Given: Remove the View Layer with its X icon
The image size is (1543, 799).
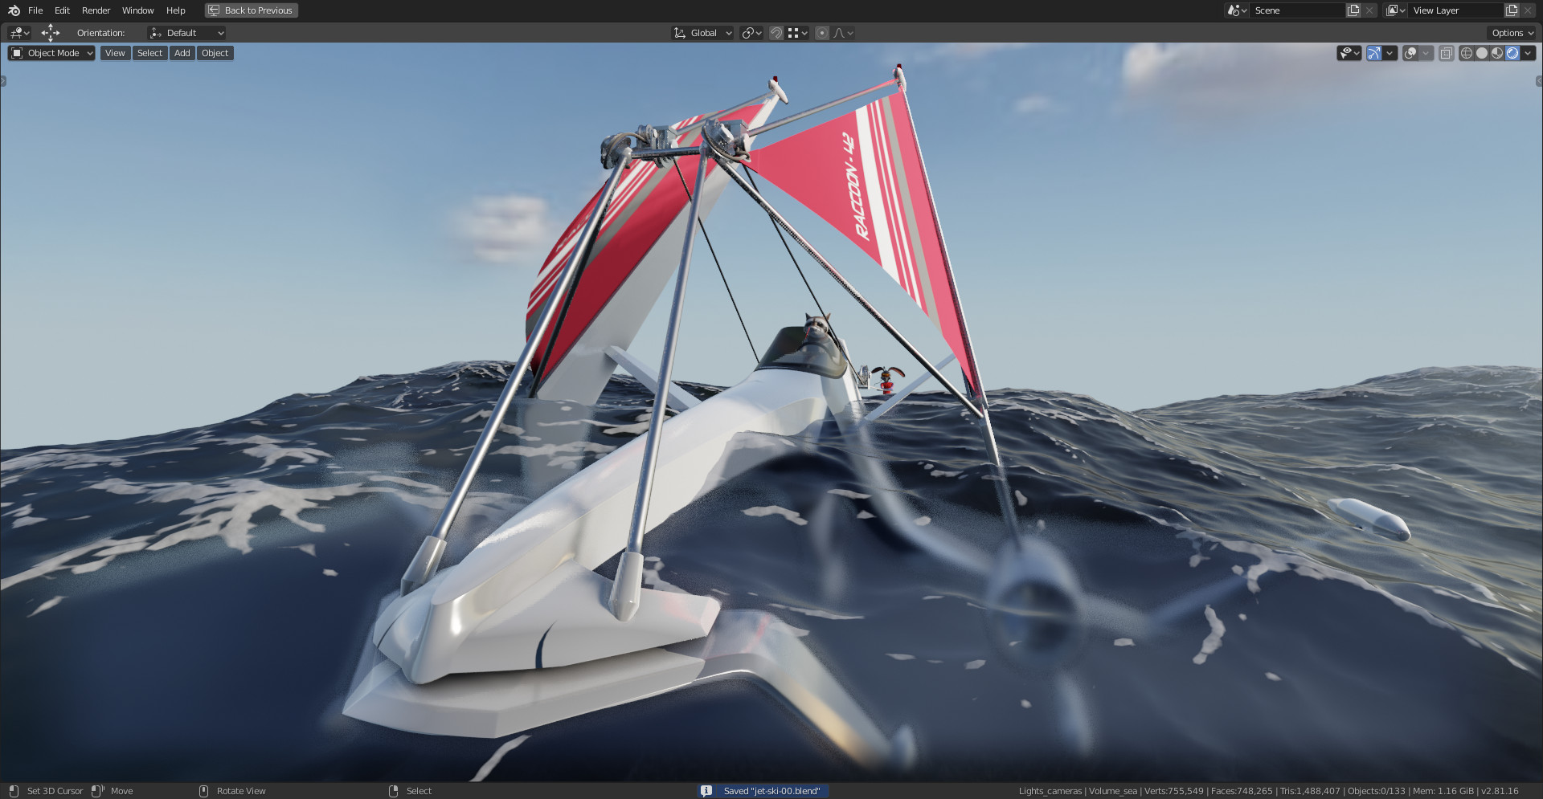Looking at the screenshot, I should pos(1528,10).
